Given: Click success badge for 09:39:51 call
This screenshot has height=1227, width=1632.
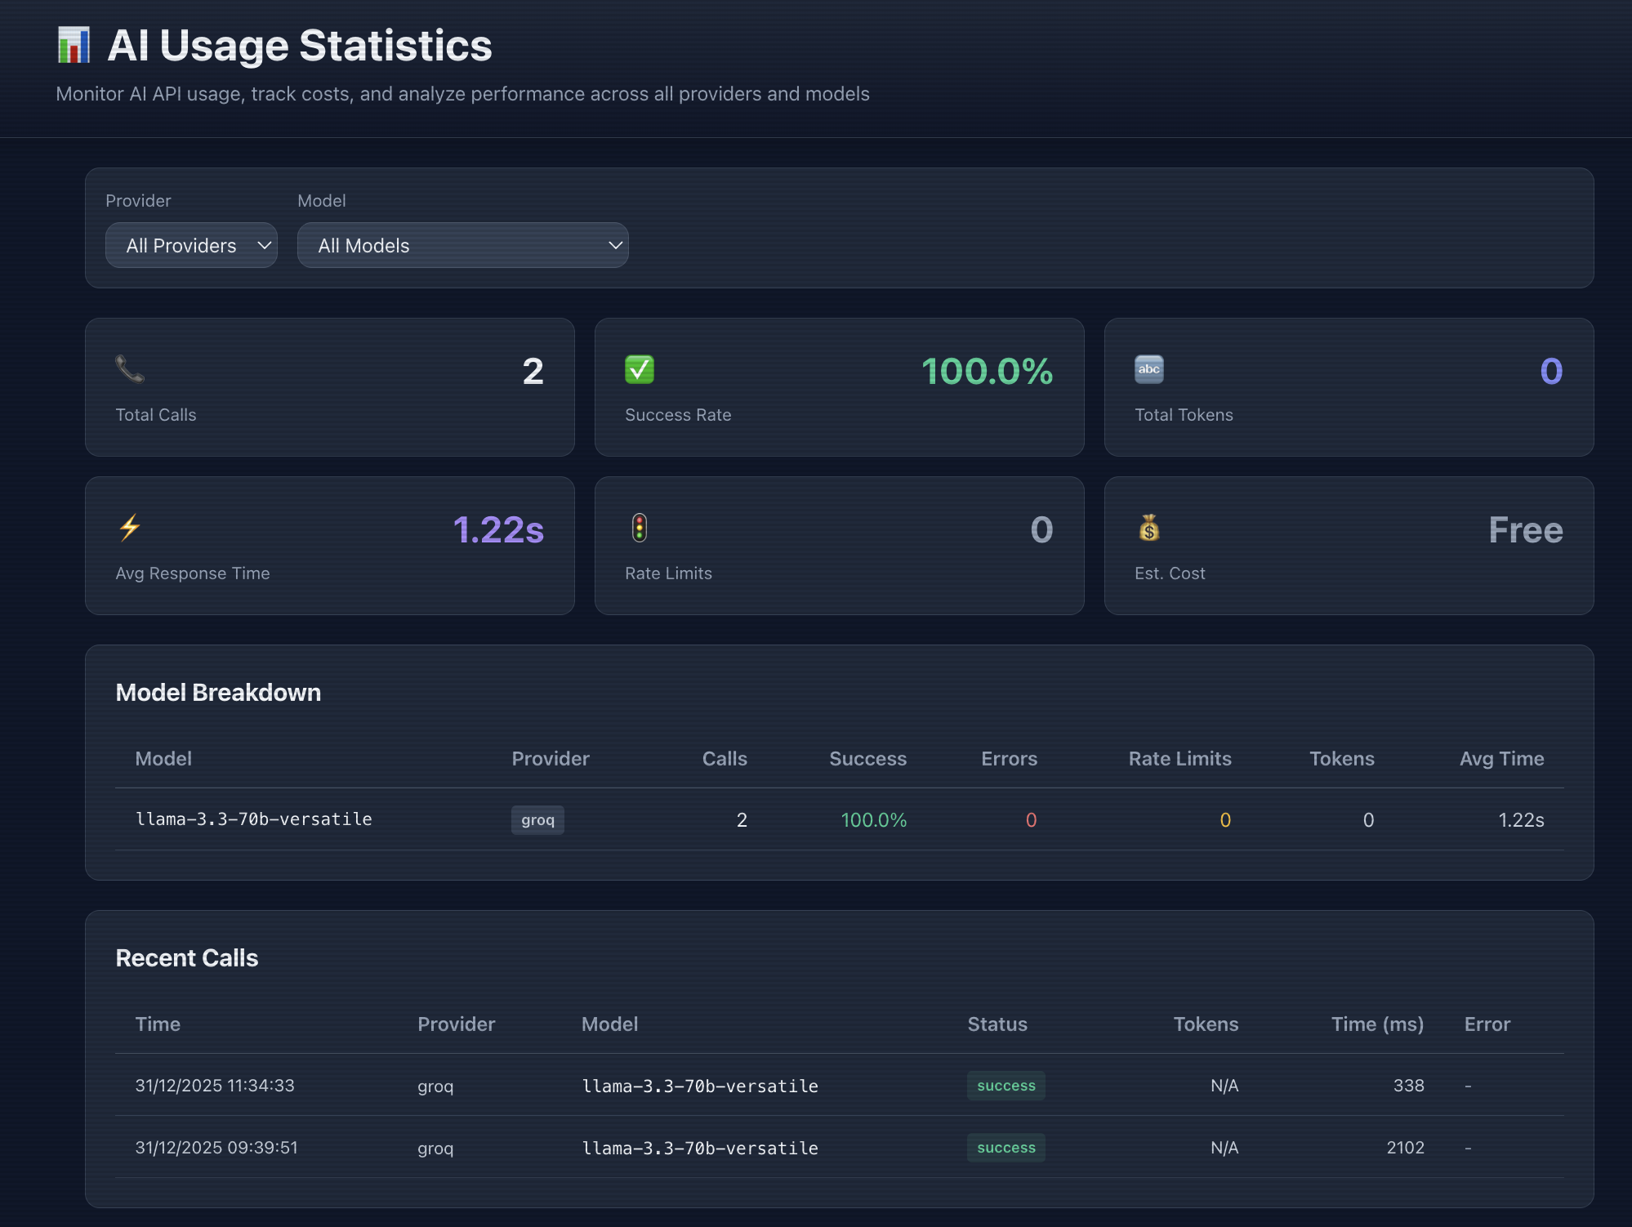Looking at the screenshot, I should (1006, 1148).
